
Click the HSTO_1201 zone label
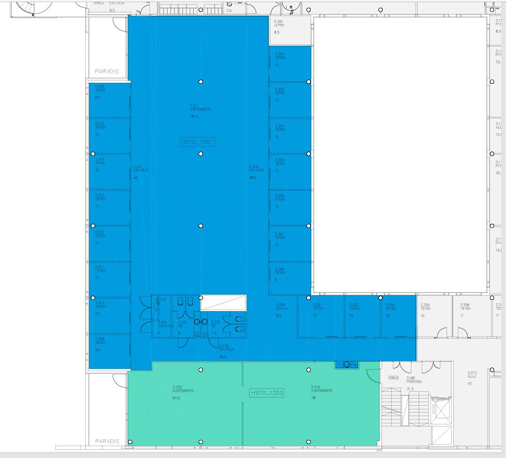pos(197,142)
